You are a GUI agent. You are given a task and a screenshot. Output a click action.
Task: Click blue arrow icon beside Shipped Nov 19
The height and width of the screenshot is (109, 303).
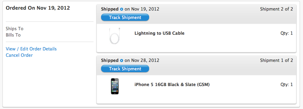(121, 9)
